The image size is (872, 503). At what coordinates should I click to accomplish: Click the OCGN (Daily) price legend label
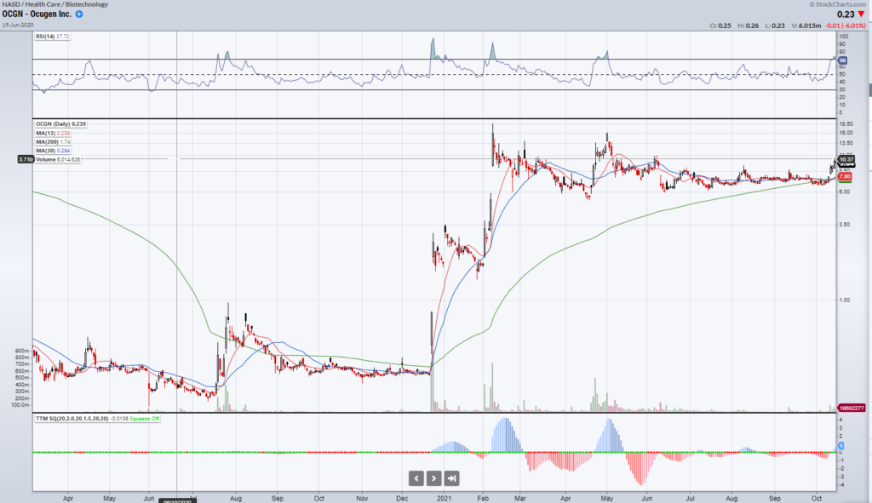(x=61, y=124)
